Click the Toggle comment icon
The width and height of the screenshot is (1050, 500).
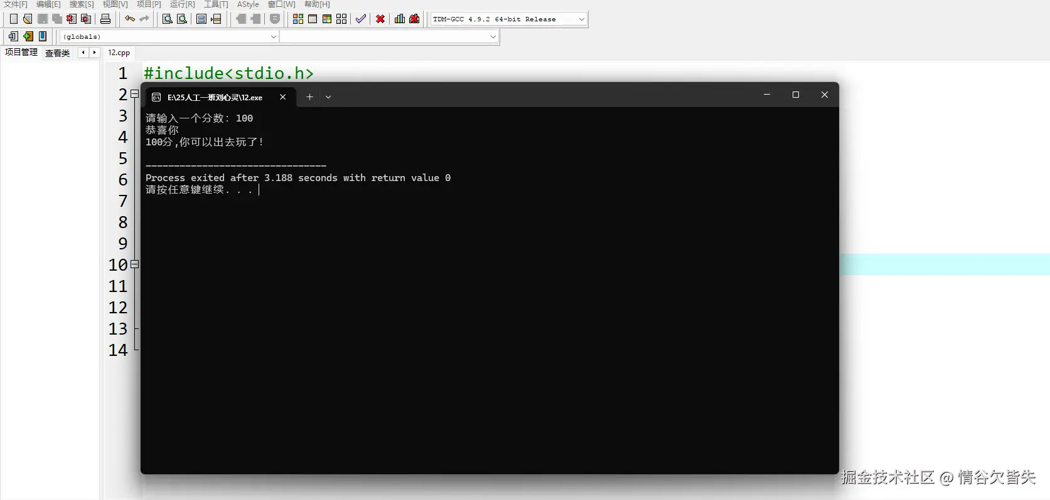coord(275,19)
